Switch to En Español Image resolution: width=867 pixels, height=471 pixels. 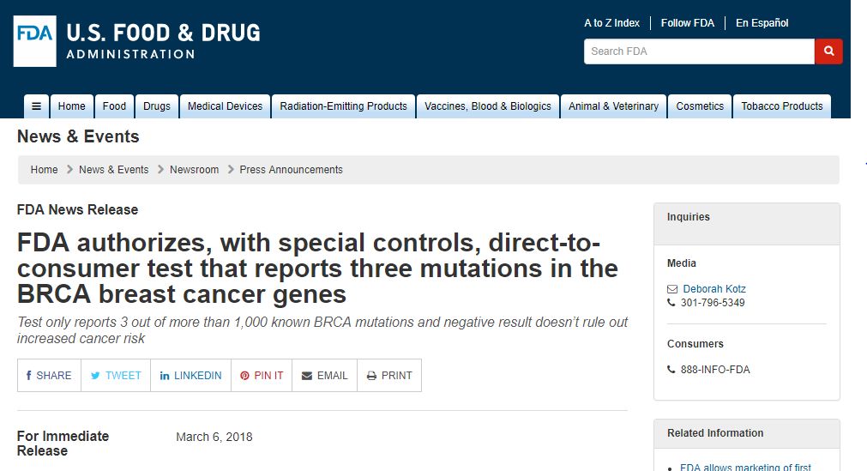click(x=762, y=23)
